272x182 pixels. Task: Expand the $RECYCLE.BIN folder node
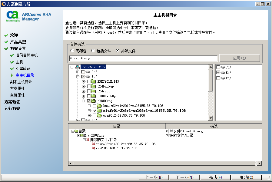pyautogui.click(x=83, y=81)
